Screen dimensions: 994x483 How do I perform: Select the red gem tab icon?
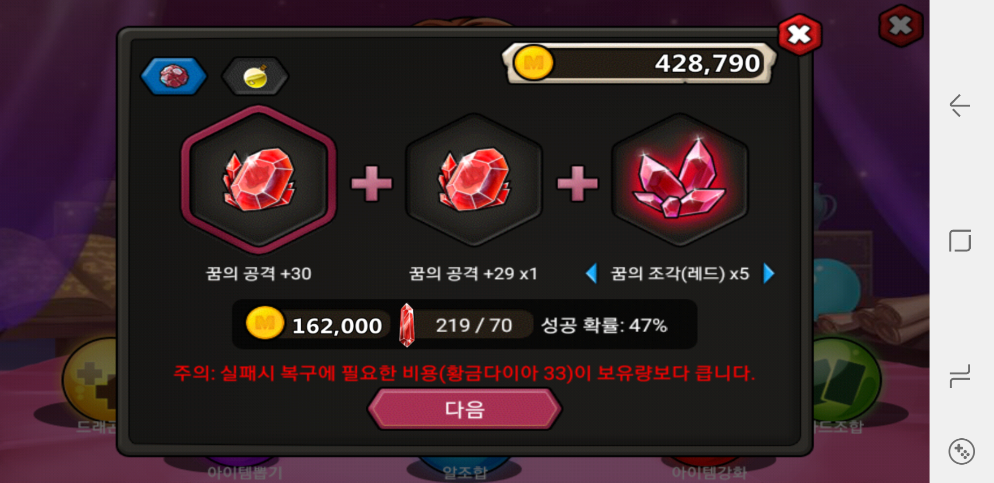(174, 76)
